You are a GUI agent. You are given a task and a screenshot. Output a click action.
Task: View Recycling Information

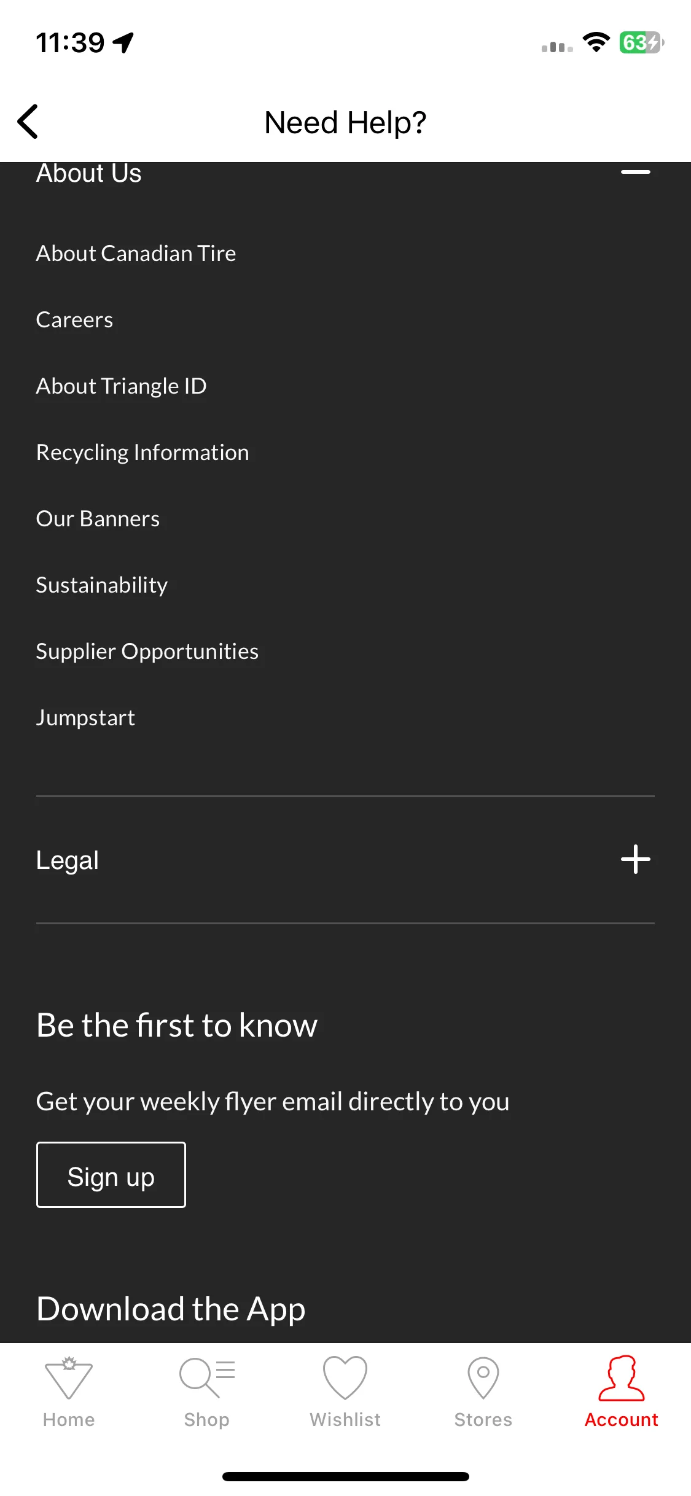(142, 452)
